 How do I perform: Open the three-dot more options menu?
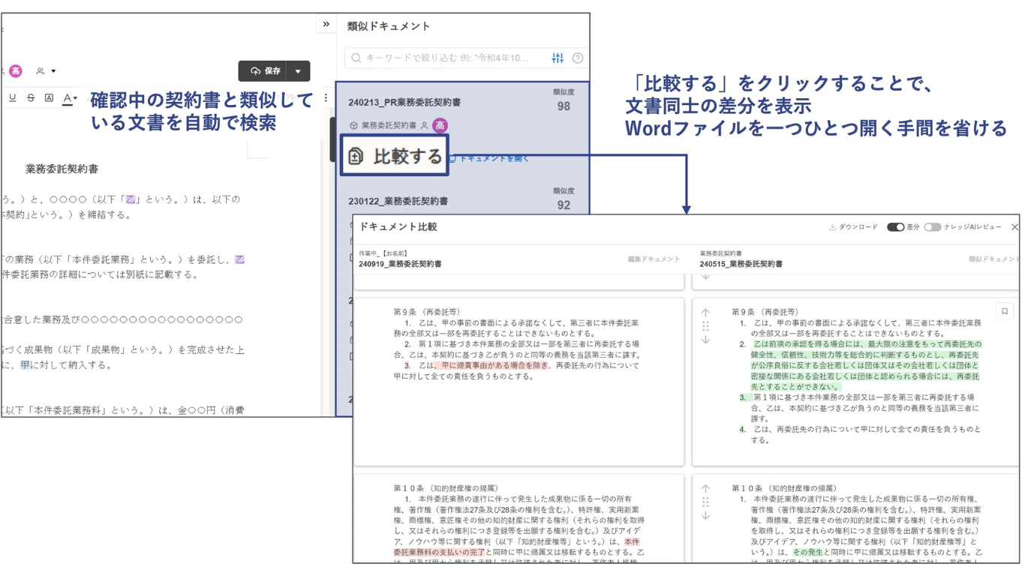click(326, 97)
